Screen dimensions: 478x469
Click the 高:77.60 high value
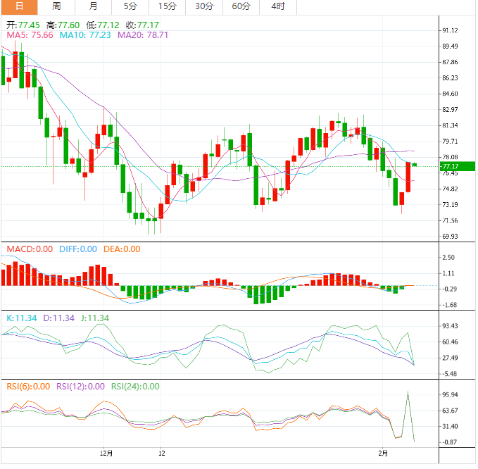(x=63, y=25)
